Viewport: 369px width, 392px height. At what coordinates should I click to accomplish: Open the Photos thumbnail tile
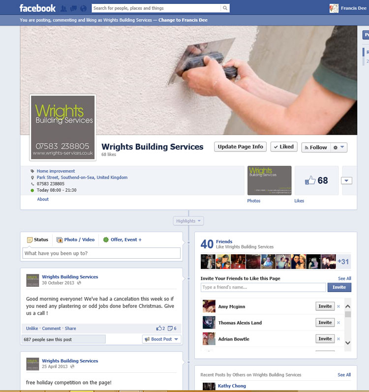(269, 180)
